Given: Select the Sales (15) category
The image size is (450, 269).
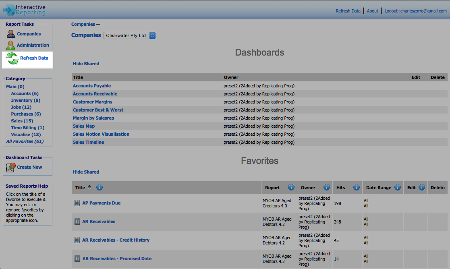Looking at the screenshot, I should (x=22, y=121).
